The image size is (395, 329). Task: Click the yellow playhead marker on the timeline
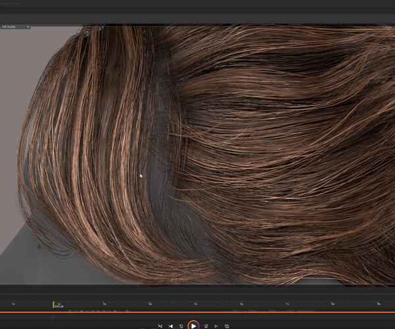pyautogui.click(x=54, y=305)
